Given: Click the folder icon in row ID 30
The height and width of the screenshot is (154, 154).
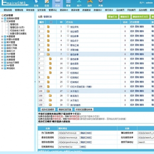Looking at the screenshot, I should coord(50,105).
